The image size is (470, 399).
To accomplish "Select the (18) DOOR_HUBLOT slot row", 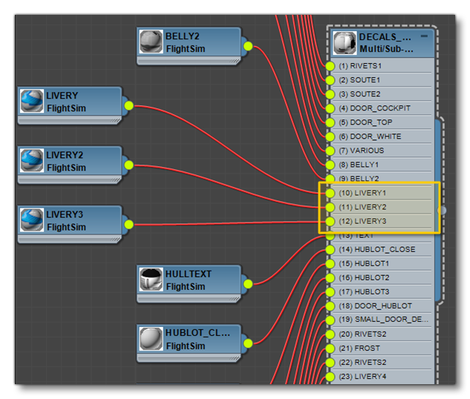I will pyautogui.click(x=383, y=306).
